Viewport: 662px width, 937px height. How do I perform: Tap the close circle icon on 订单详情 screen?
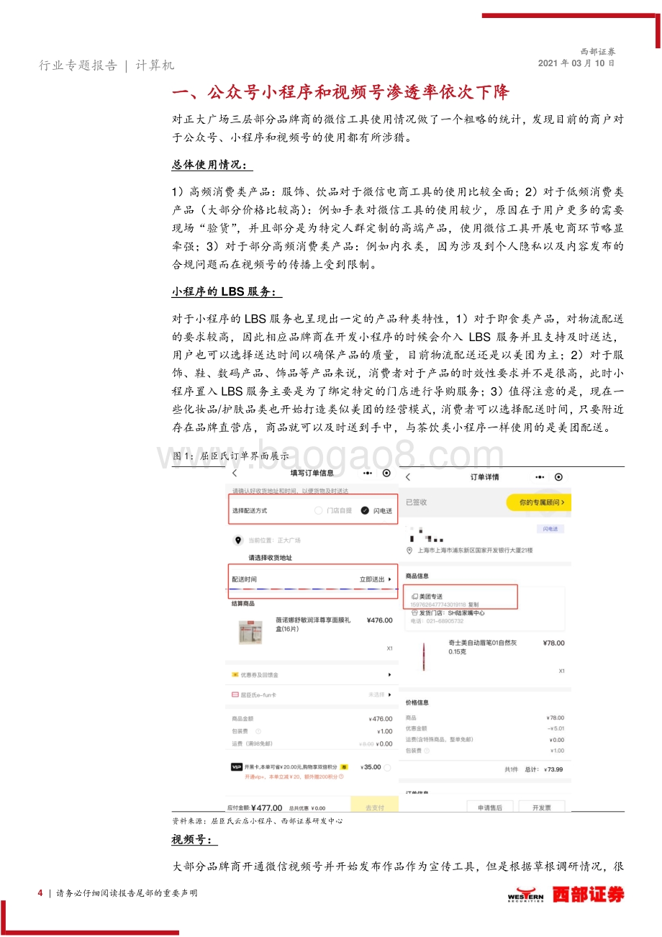[559, 477]
